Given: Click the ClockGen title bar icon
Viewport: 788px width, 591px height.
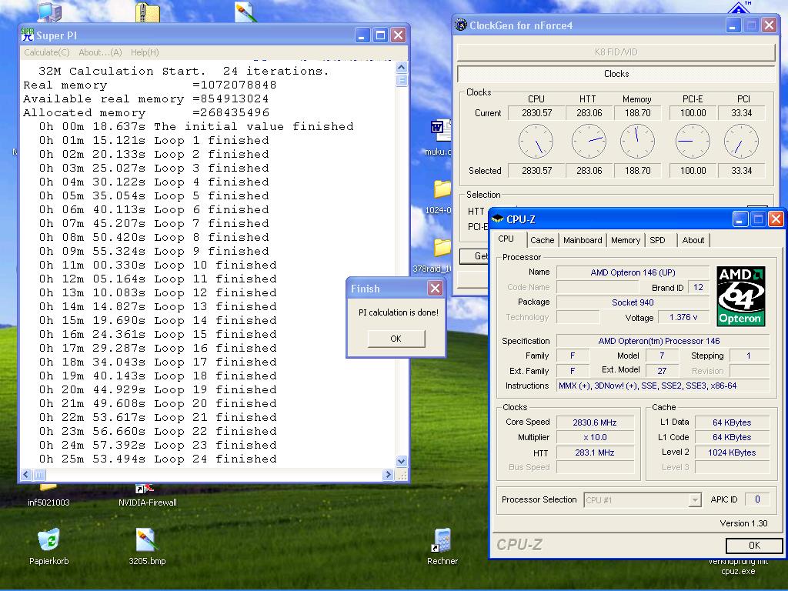Looking at the screenshot, I should tap(462, 25).
